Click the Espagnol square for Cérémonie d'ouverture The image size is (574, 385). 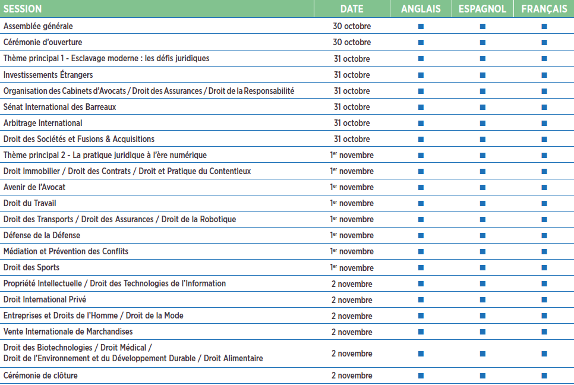[x=482, y=42]
